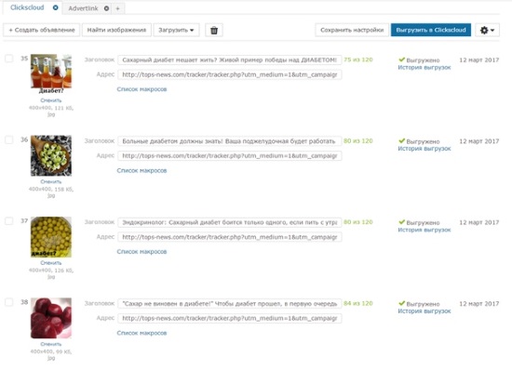Switch to the Advertlink tab
This screenshot has width=512, height=370.
pyautogui.click(x=83, y=8)
